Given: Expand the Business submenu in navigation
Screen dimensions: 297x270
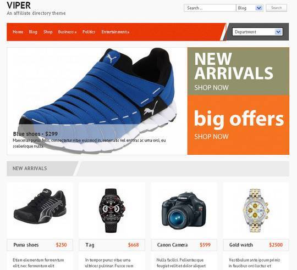Looking at the screenshot, I should tap(67, 32).
